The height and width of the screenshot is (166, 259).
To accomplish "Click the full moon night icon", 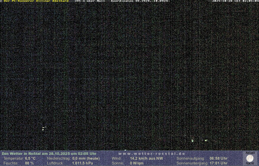I will (x=250, y=158).
